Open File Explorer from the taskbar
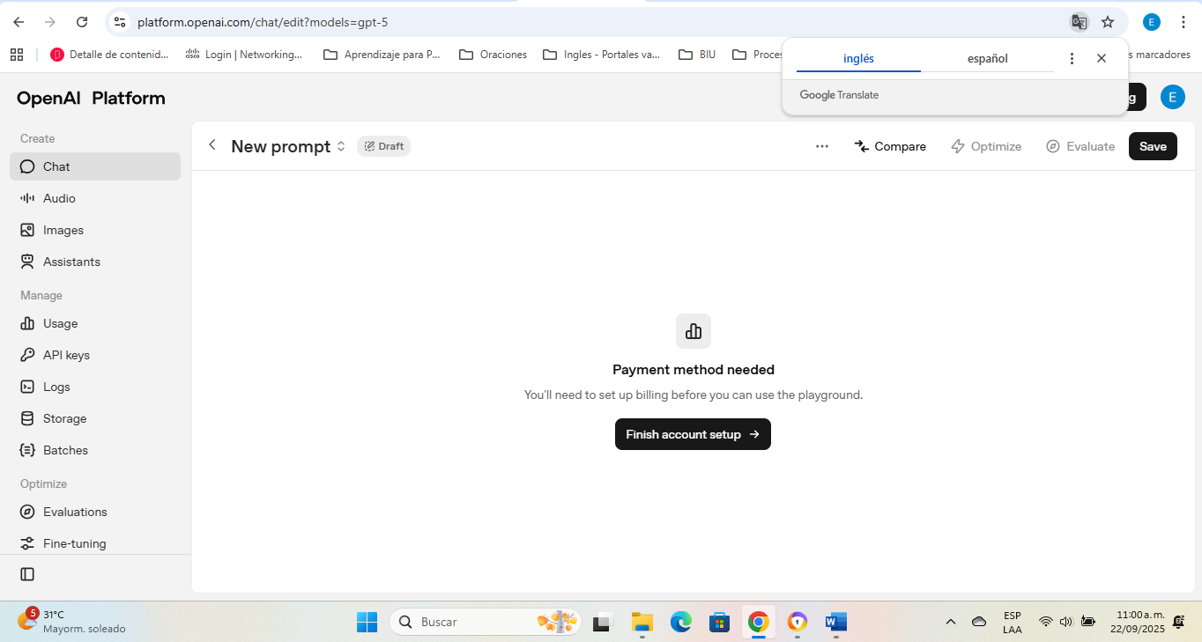The width and height of the screenshot is (1202, 642). [x=642, y=622]
